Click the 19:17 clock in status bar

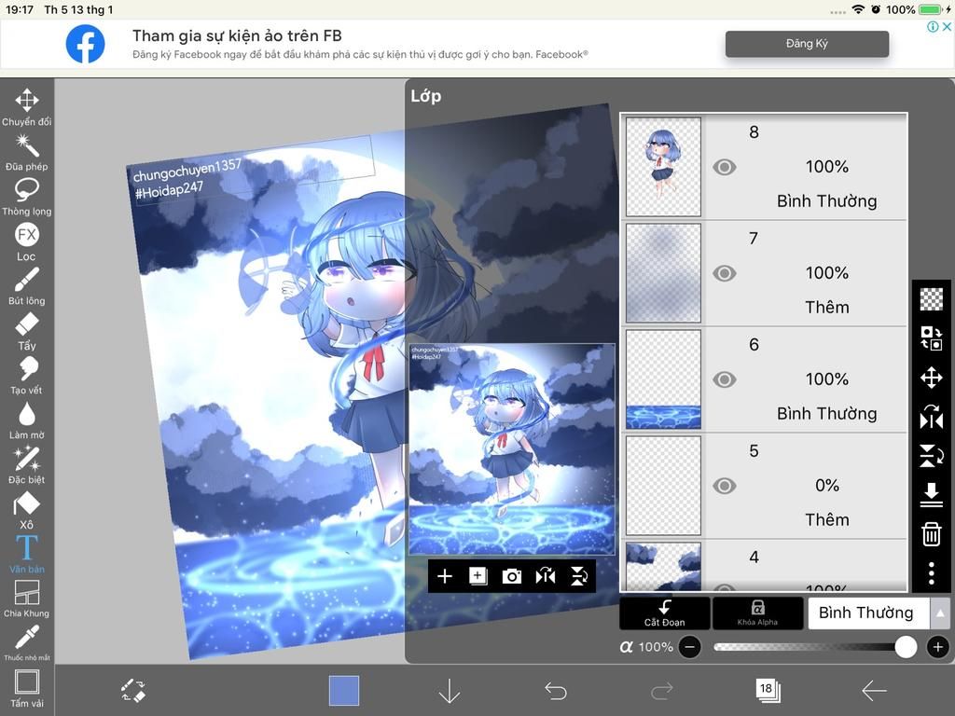point(20,9)
